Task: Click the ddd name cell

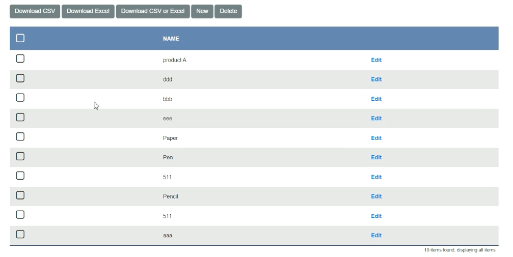Action: tap(168, 79)
